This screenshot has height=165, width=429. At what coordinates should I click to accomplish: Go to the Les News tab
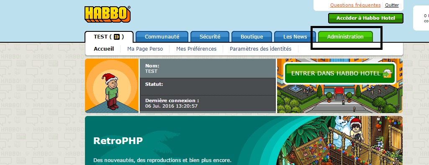click(x=295, y=37)
